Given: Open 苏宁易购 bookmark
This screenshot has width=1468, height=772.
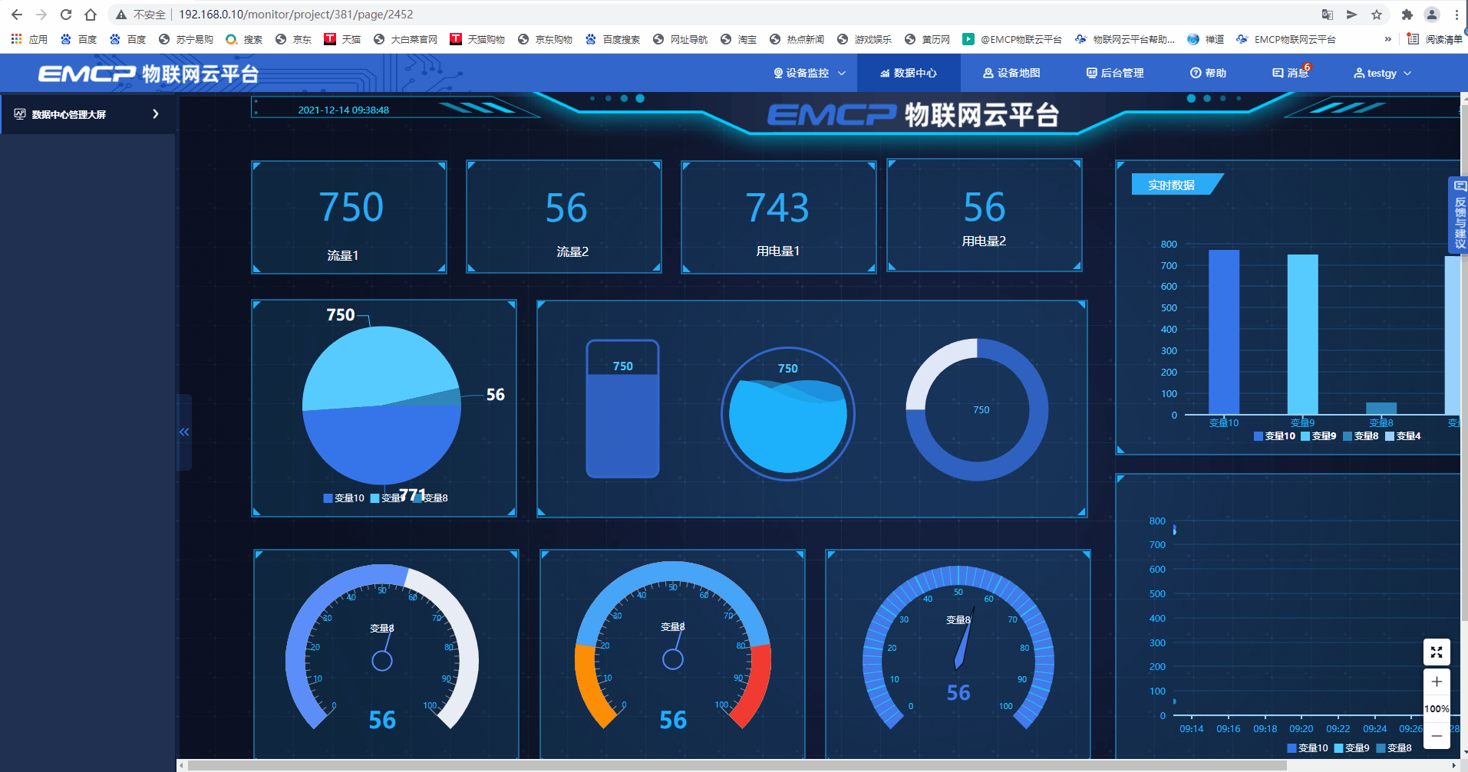Looking at the screenshot, I should (186, 39).
